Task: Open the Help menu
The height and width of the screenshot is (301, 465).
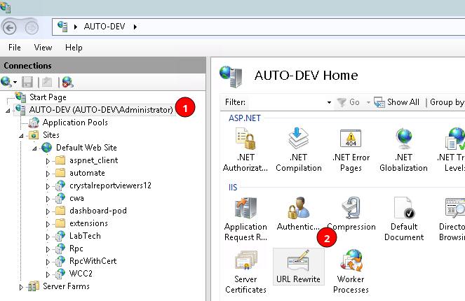Action: tap(74, 48)
